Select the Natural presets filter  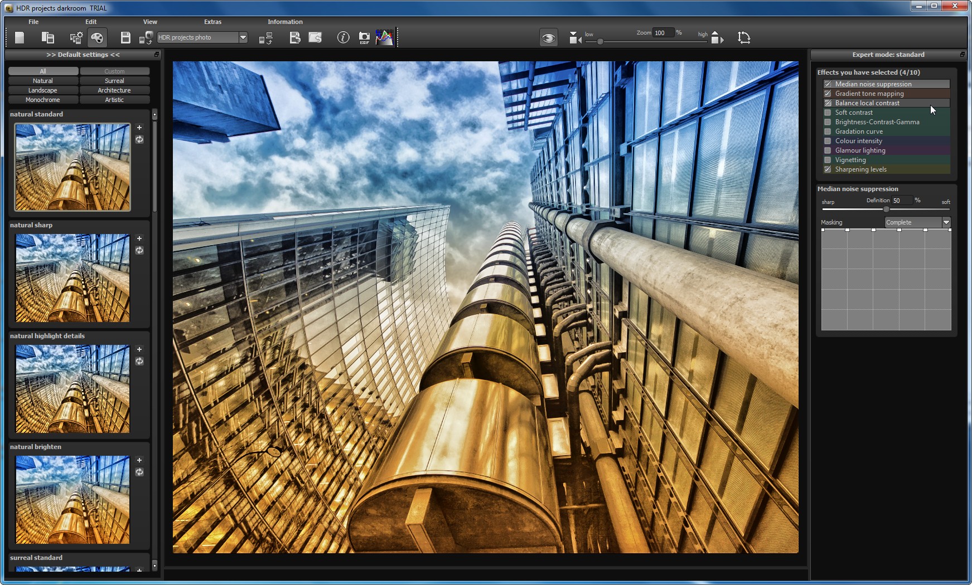pos(43,81)
